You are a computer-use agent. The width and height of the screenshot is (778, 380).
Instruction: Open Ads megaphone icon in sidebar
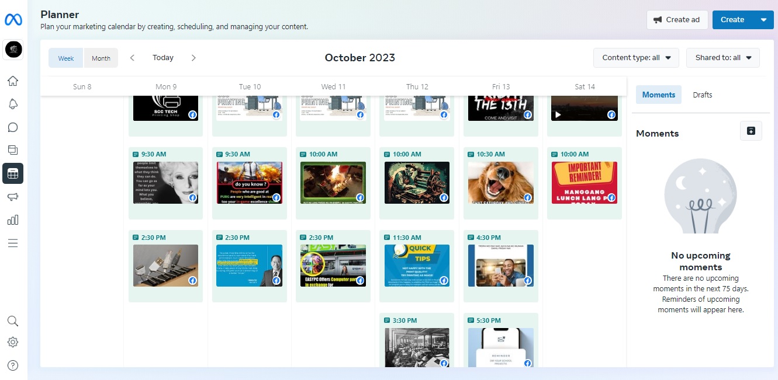click(13, 197)
